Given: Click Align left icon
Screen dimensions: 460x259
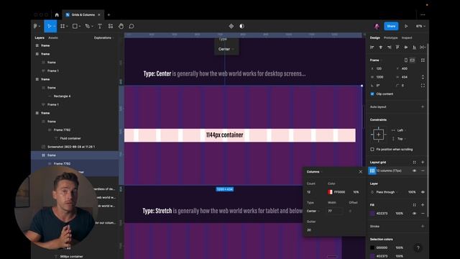Looking at the screenshot, I should [372, 47].
